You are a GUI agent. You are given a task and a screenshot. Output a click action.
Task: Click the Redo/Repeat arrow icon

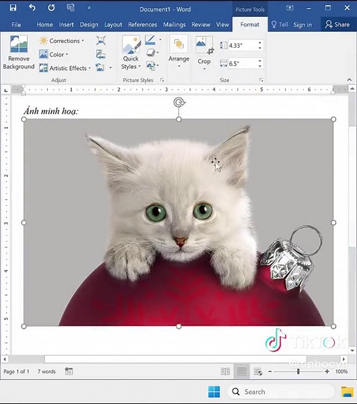point(51,7)
